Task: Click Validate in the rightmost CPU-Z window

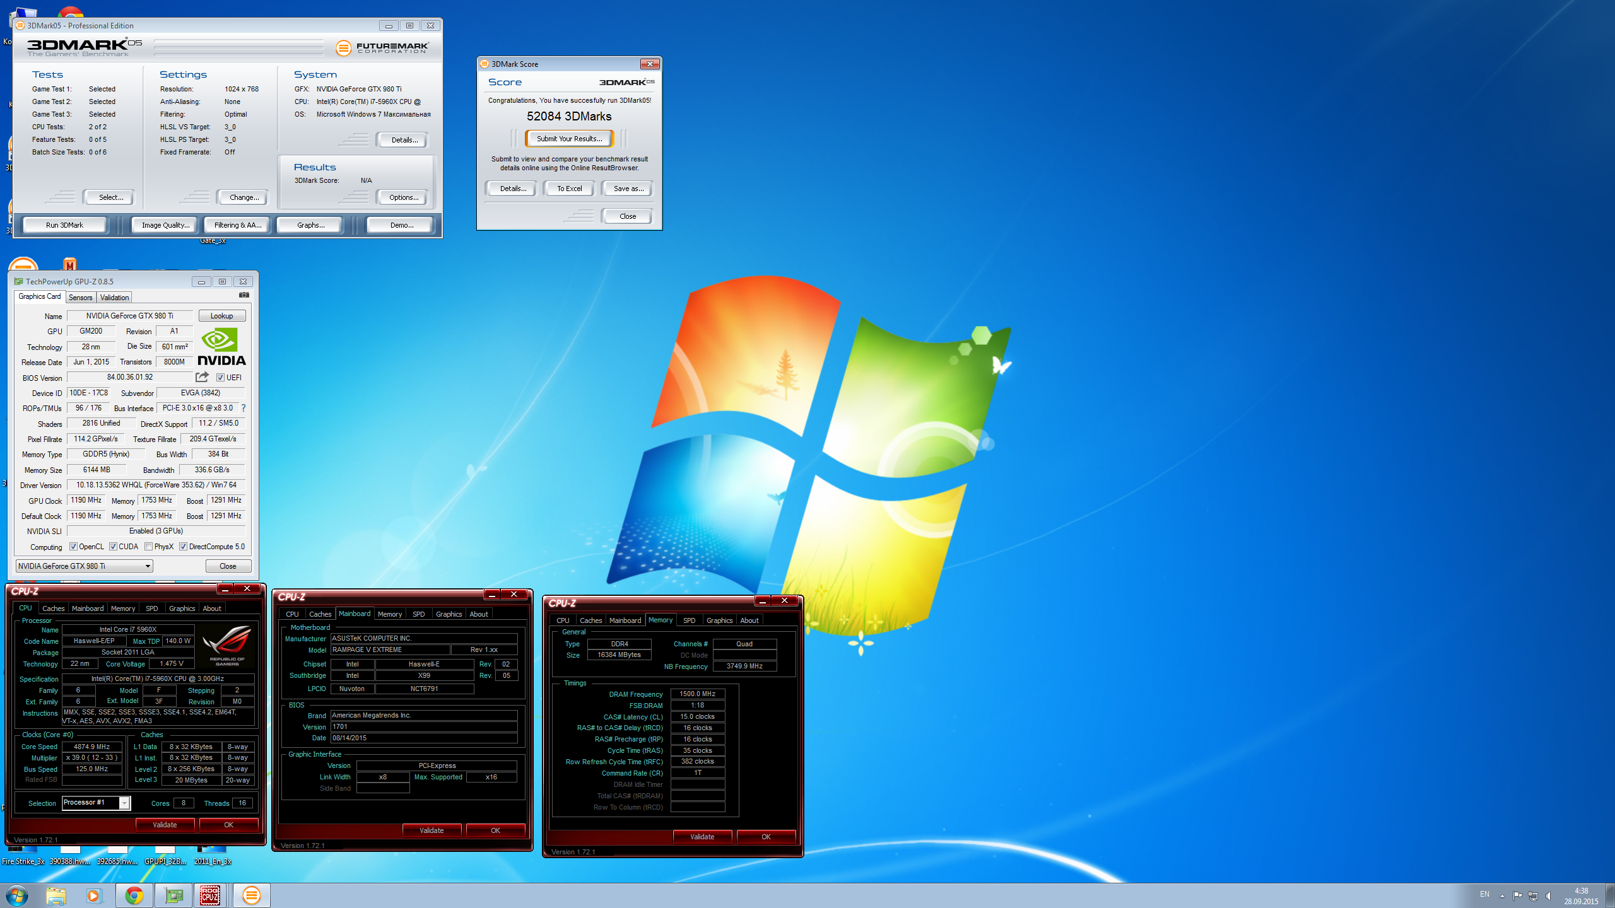Action: pos(702,837)
